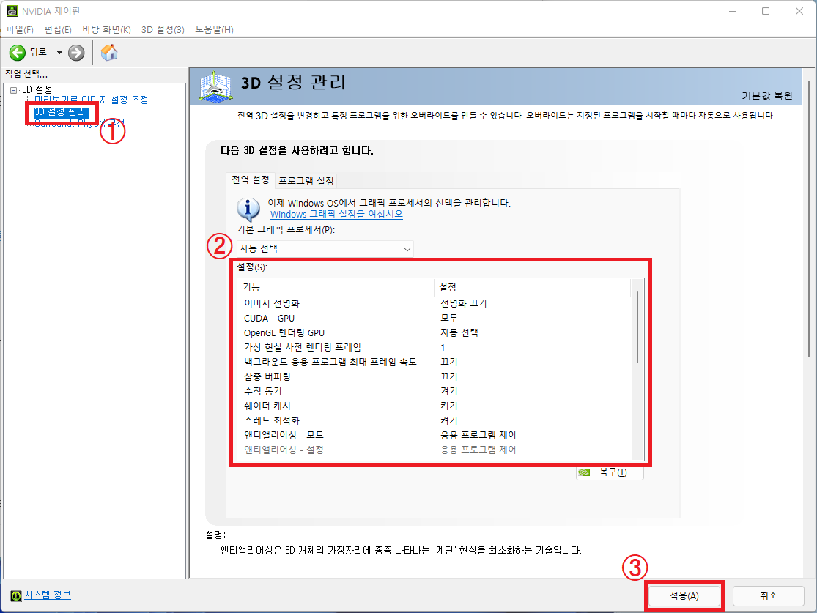Click the 선명화 끄기 setting value
817x613 pixels.
(x=463, y=303)
